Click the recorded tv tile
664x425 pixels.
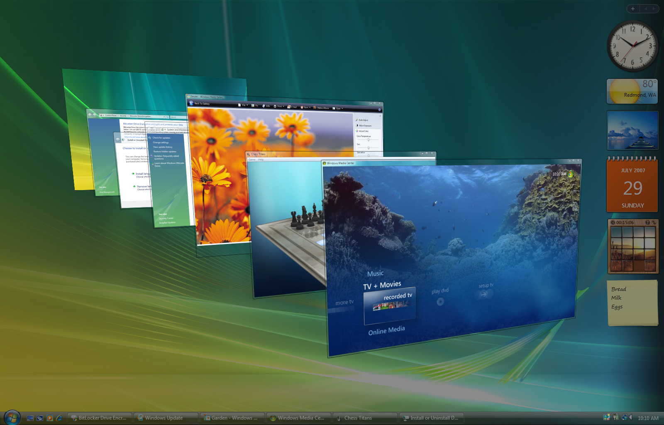(390, 305)
